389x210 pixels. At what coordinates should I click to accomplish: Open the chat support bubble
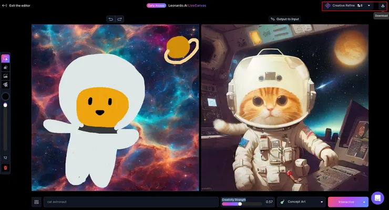click(x=377, y=198)
